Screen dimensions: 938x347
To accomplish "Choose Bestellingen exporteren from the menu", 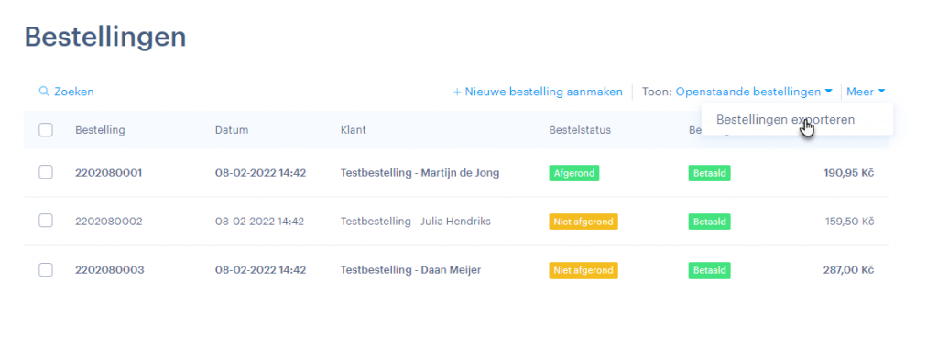I will (x=785, y=120).
